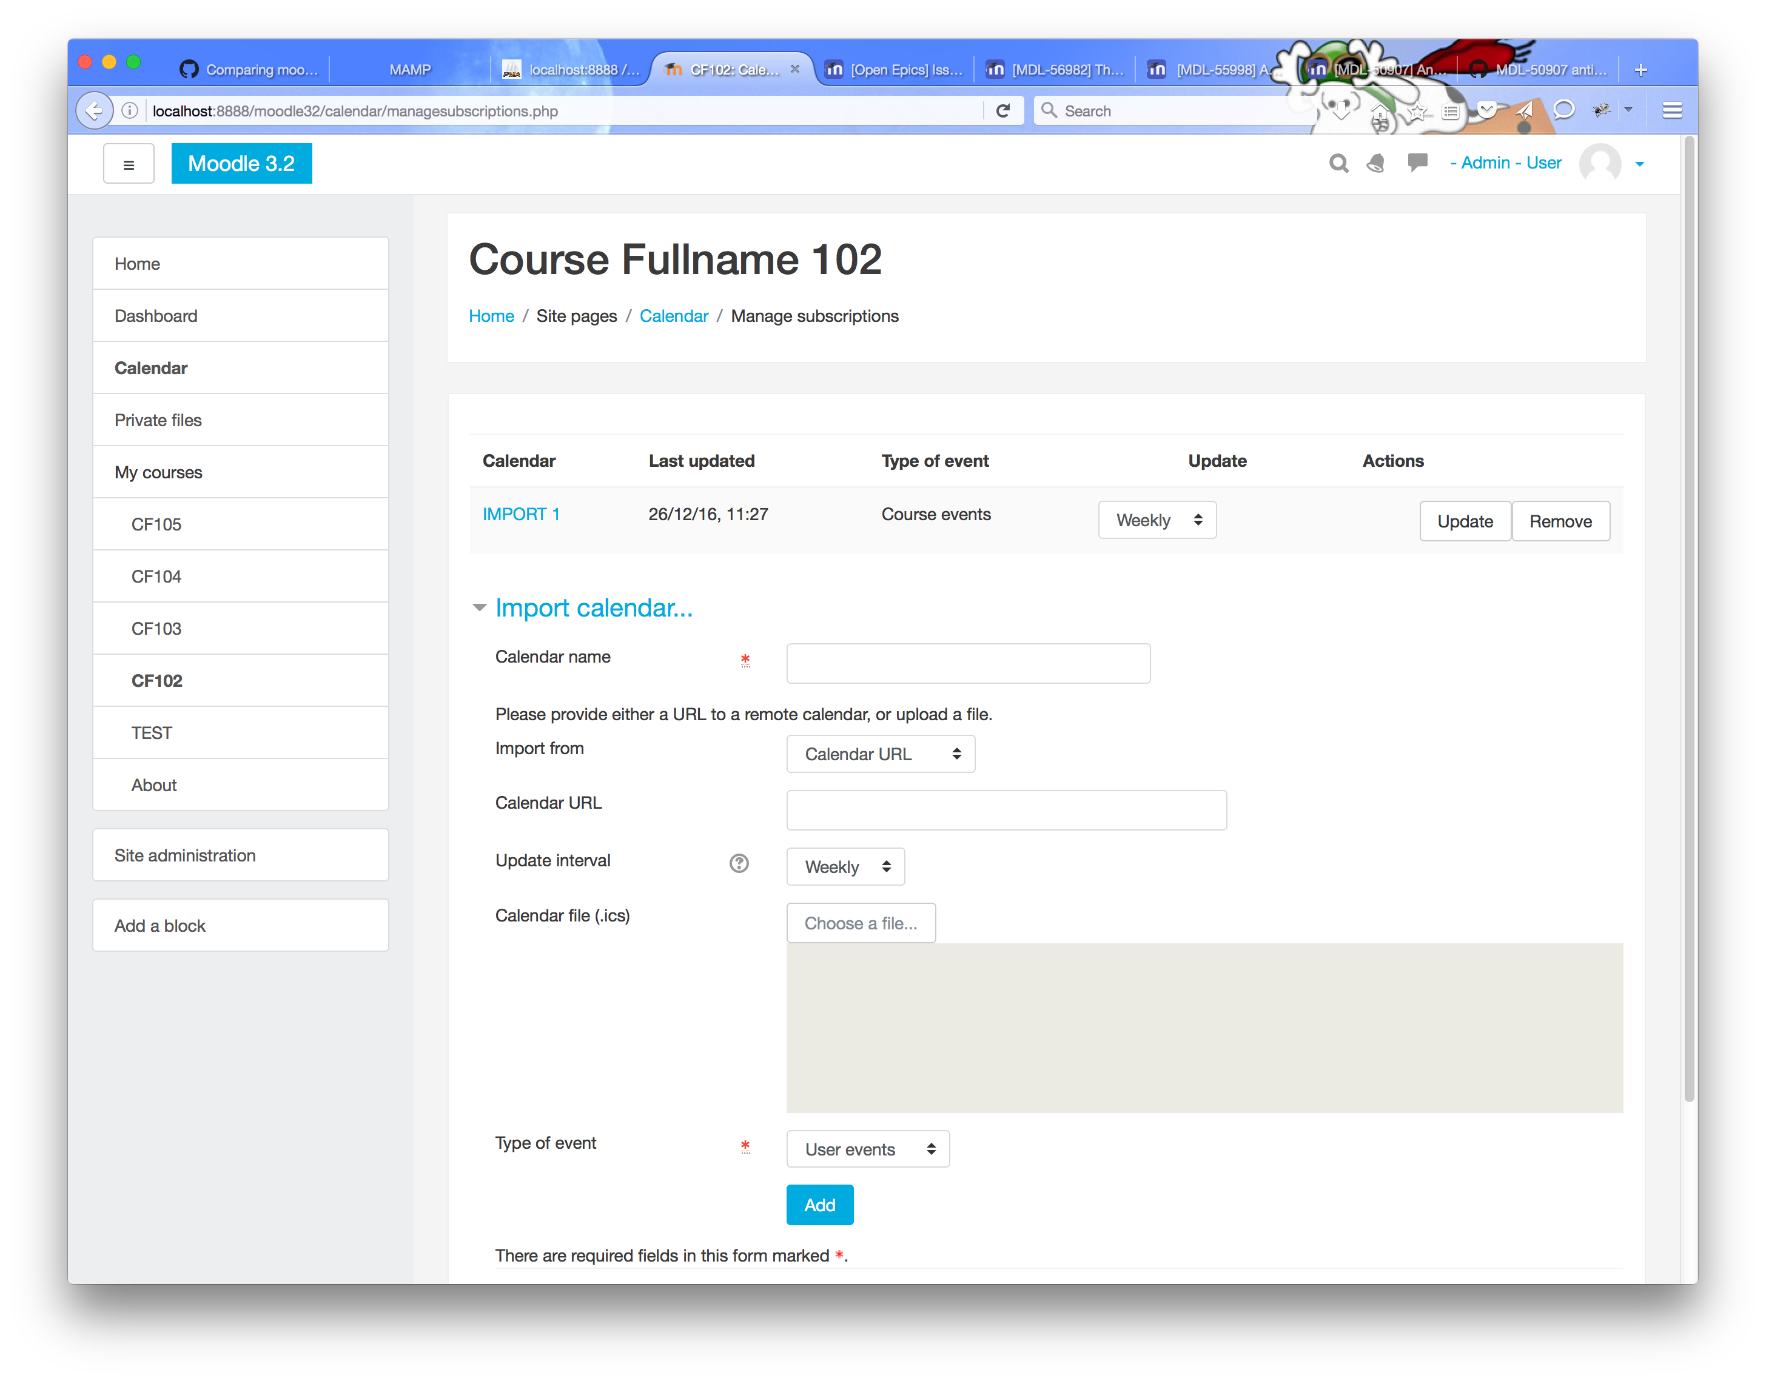Image resolution: width=1766 pixels, height=1381 pixels.
Task: Click the Admin User name link
Action: click(1506, 162)
